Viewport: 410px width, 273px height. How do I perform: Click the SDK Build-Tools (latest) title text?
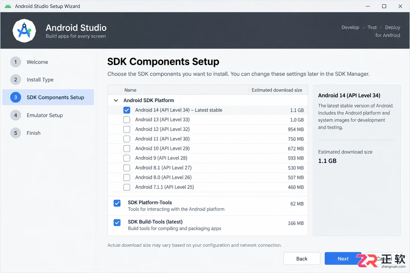point(155,222)
